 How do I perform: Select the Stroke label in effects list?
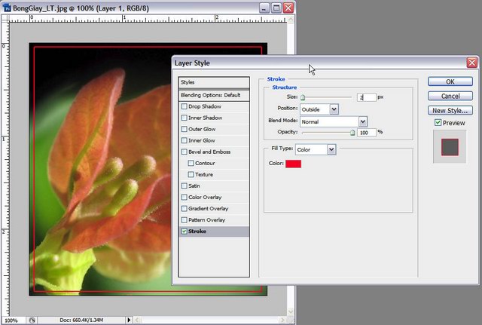[x=197, y=231]
